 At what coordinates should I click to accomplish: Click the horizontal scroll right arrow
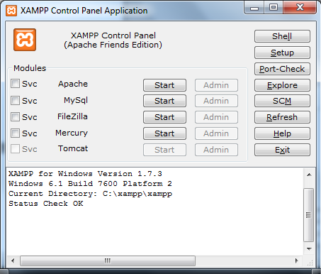[x=297, y=261]
